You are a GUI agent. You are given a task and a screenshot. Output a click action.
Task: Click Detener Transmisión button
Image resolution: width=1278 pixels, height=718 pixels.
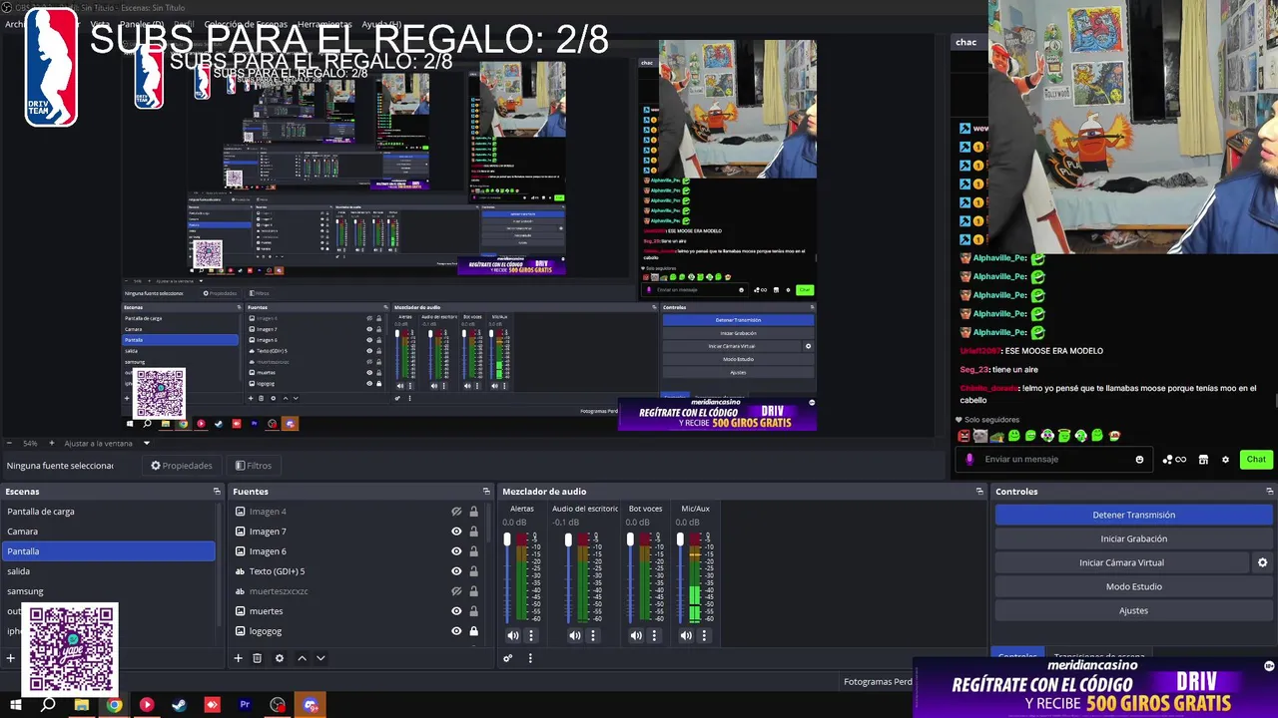[1133, 515]
